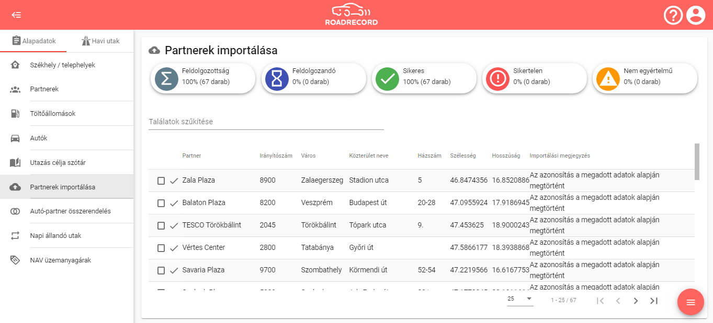Screen dimensions: 713x323
Task: Open the user account profile icon
Action: 696,15
